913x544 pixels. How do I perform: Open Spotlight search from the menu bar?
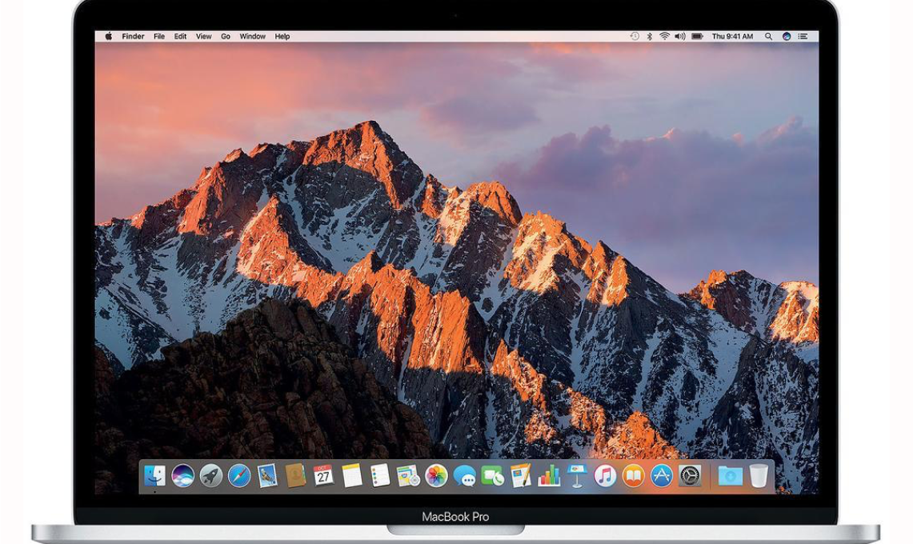click(768, 36)
